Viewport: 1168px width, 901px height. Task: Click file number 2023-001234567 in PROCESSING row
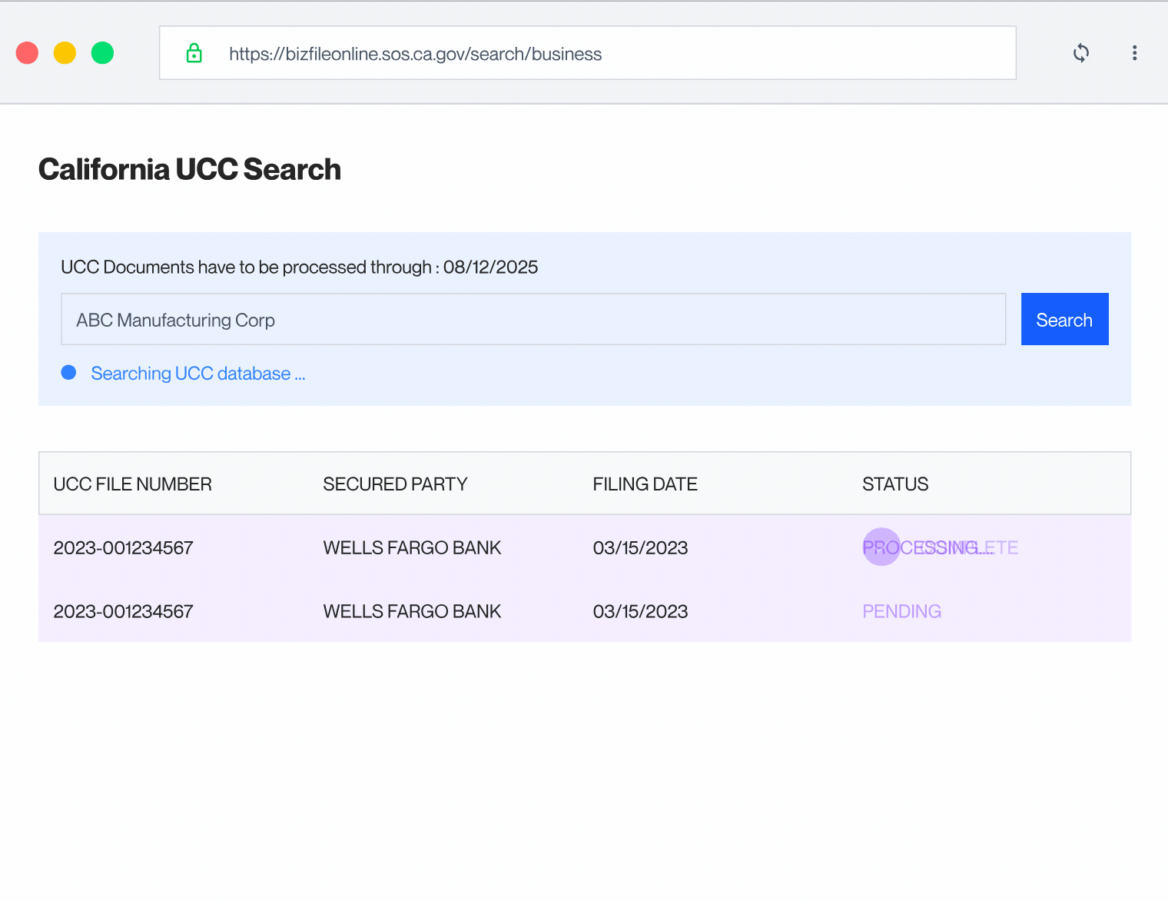pyautogui.click(x=123, y=547)
